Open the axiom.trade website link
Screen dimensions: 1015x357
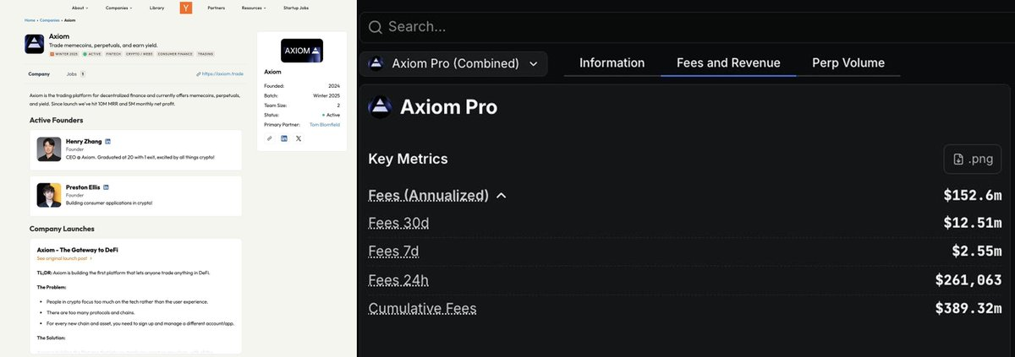[x=220, y=74]
